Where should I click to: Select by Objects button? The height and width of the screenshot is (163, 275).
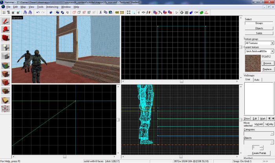coord(259,28)
